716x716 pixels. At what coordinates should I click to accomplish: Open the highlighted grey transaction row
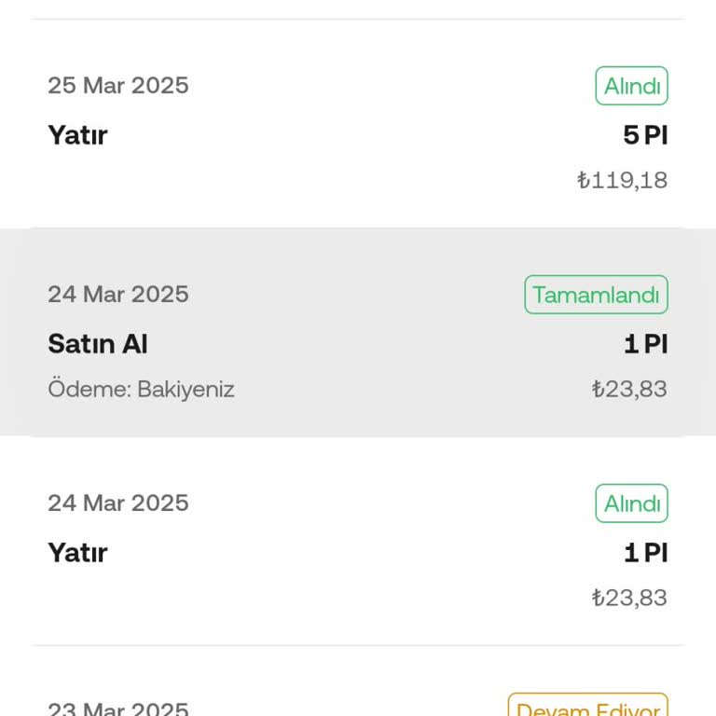358,333
